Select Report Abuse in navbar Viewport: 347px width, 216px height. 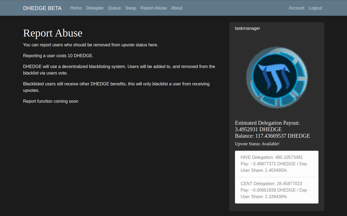coord(154,8)
